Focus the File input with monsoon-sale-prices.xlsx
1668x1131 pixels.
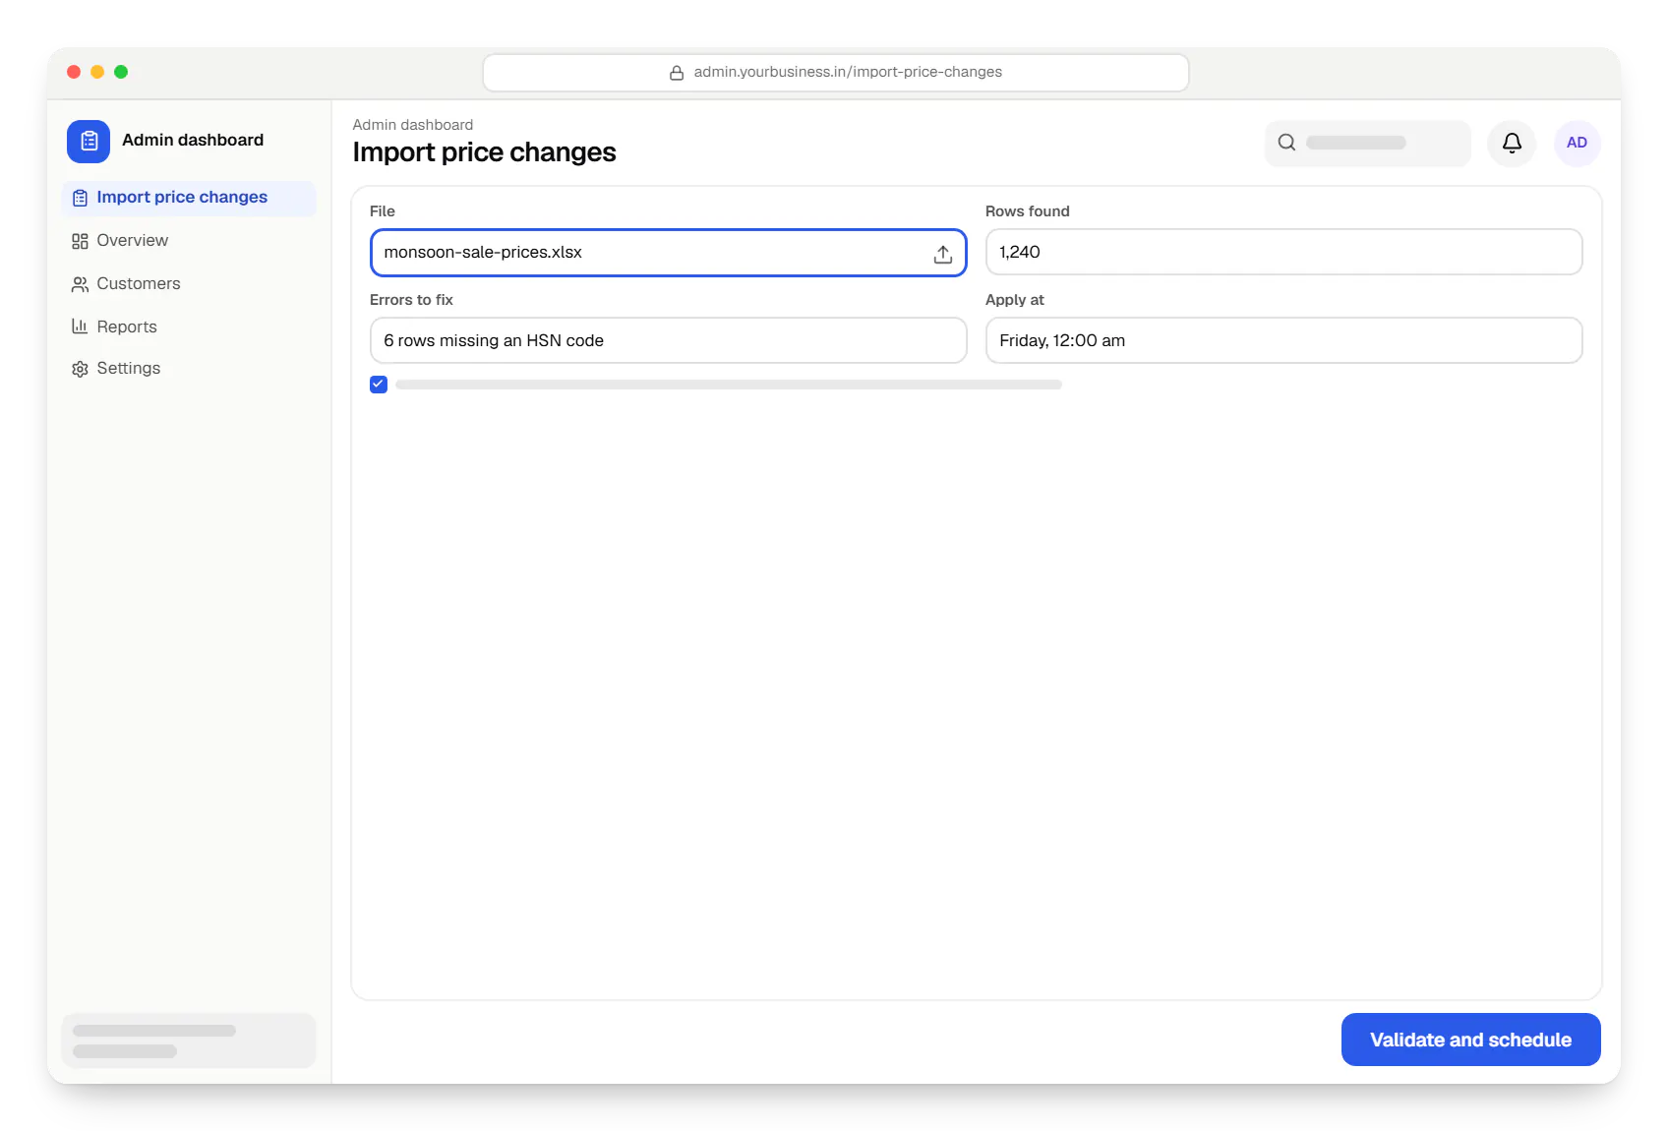pos(669,253)
